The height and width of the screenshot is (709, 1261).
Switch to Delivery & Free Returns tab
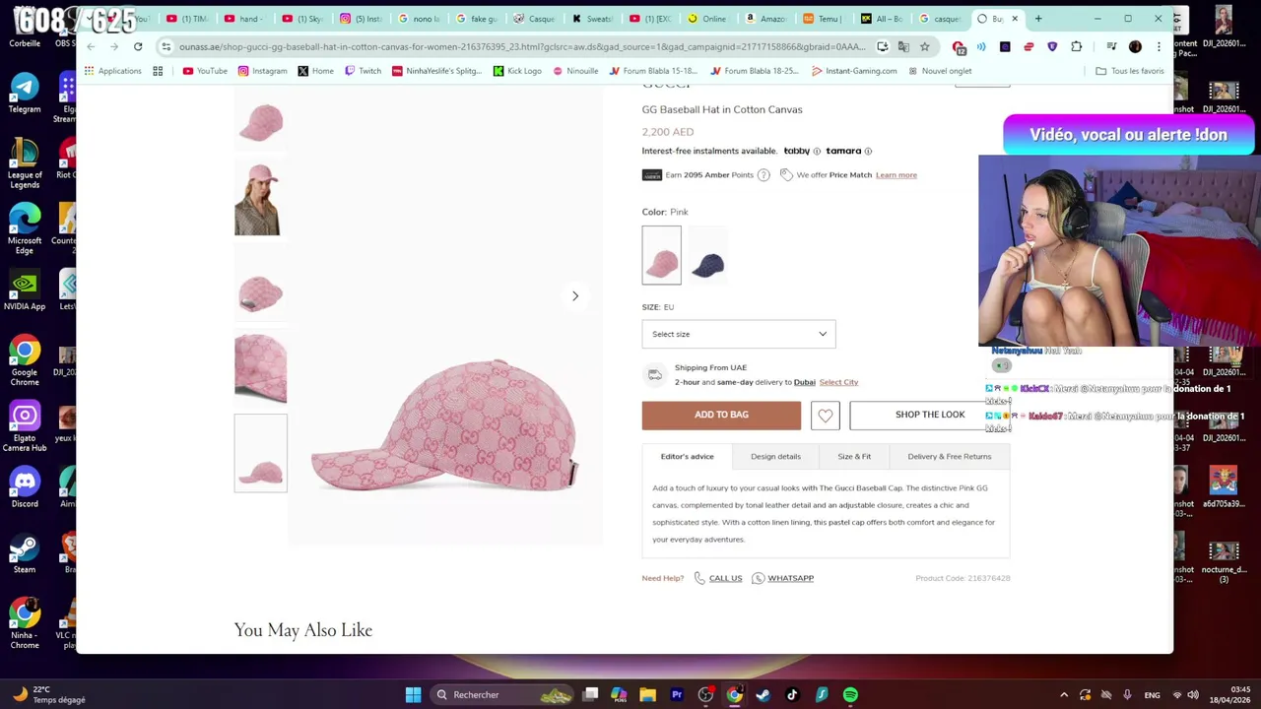pyautogui.click(x=950, y=456)
